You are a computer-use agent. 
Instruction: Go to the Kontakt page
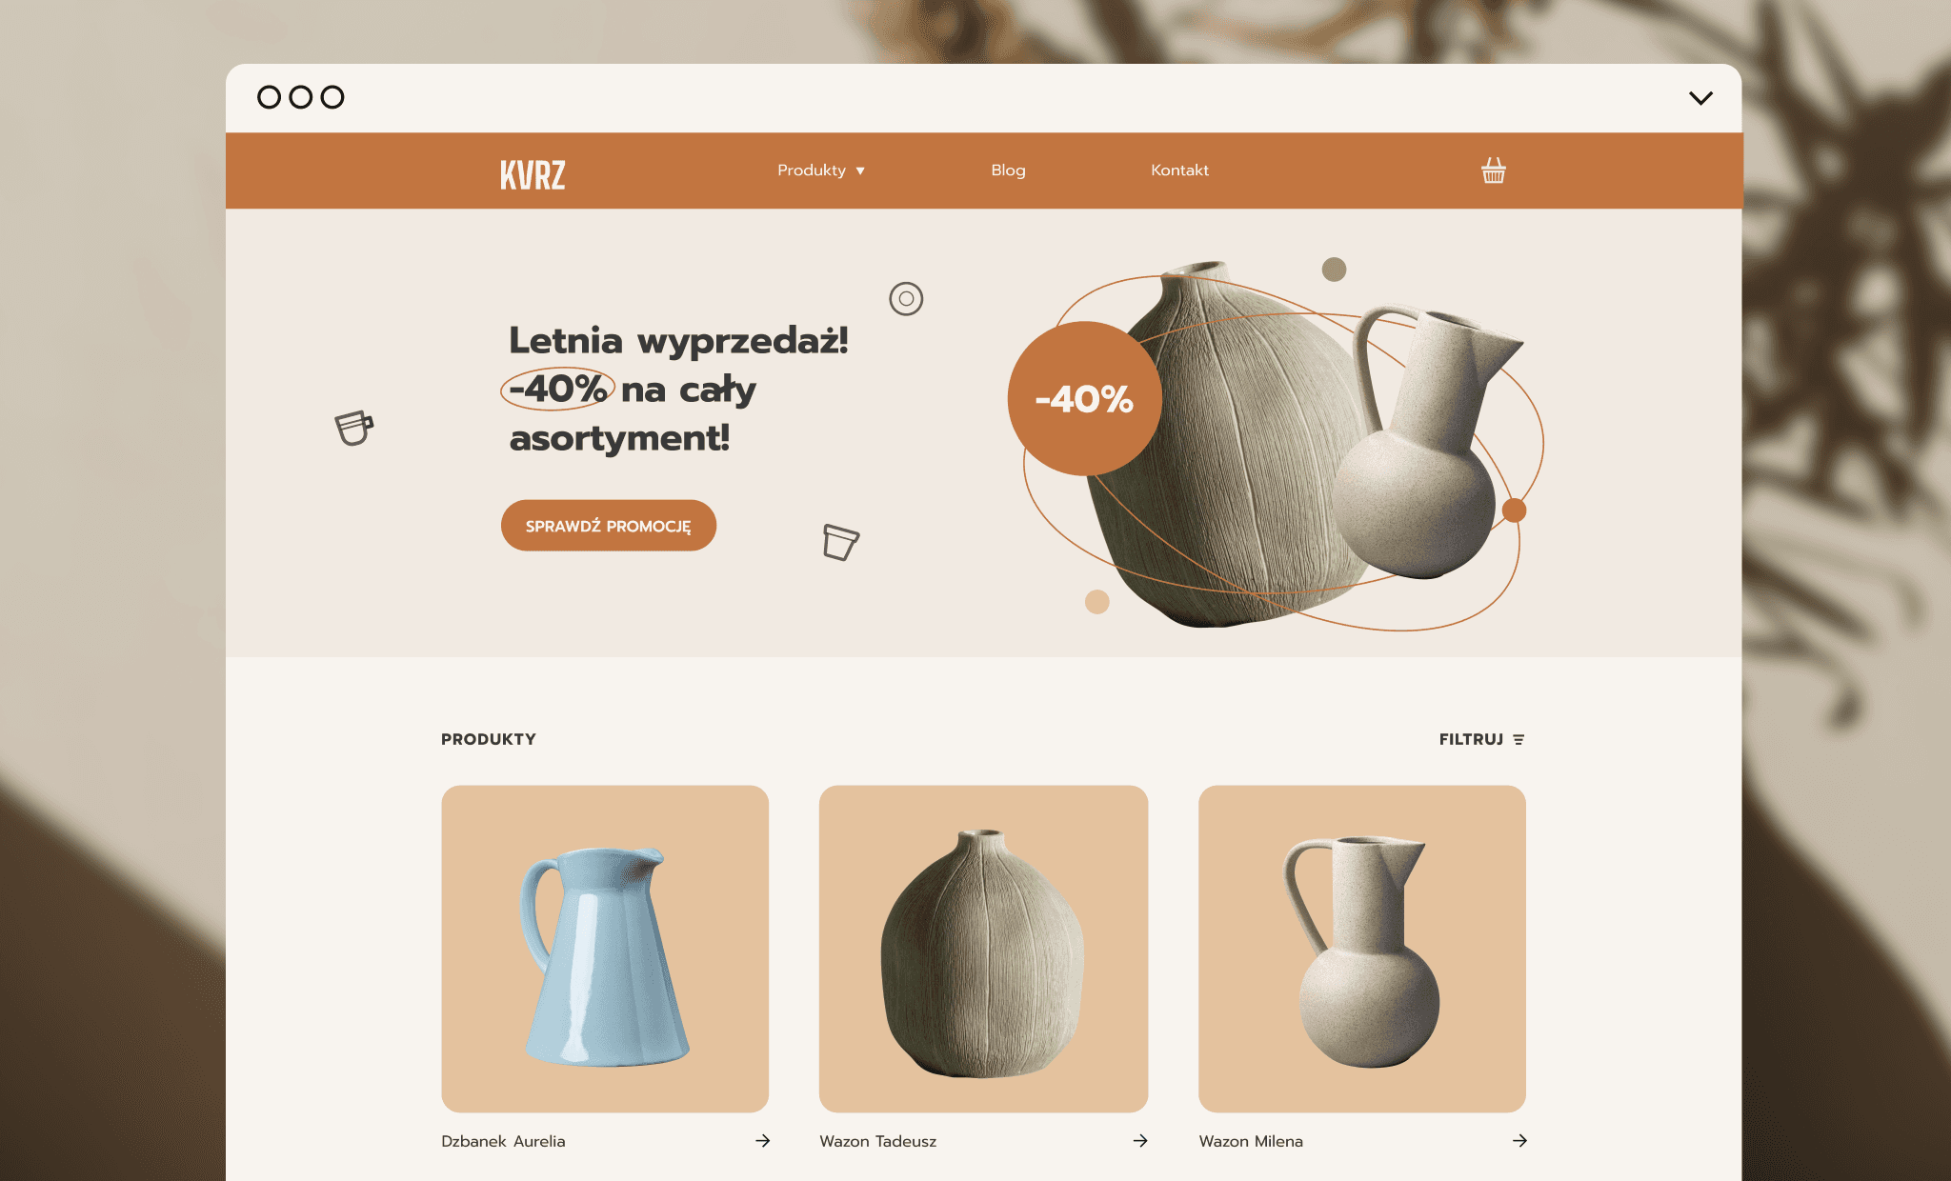(x=1179, y=170)
